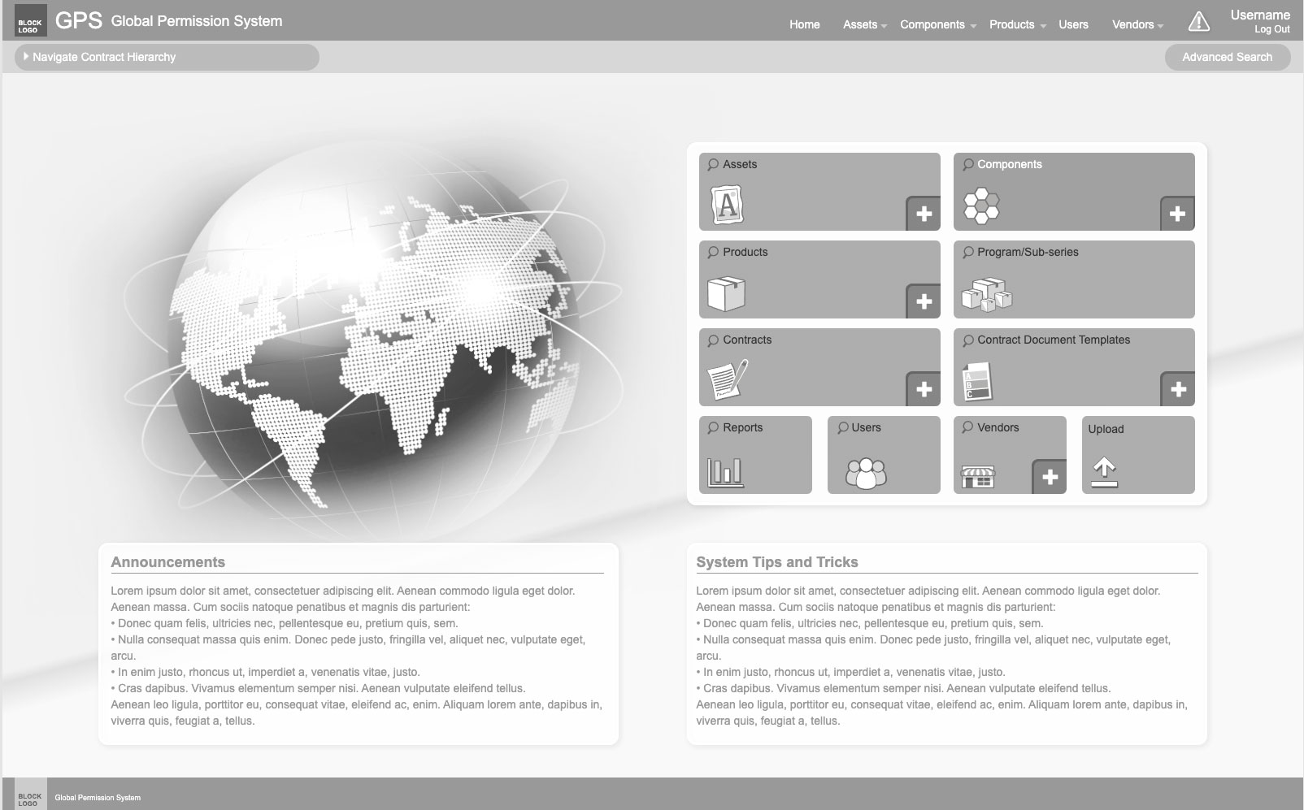Viewport: 1304px width, 810px height.
Task: Open the Reports bar chart icon
Action: (x=724, y=472)
